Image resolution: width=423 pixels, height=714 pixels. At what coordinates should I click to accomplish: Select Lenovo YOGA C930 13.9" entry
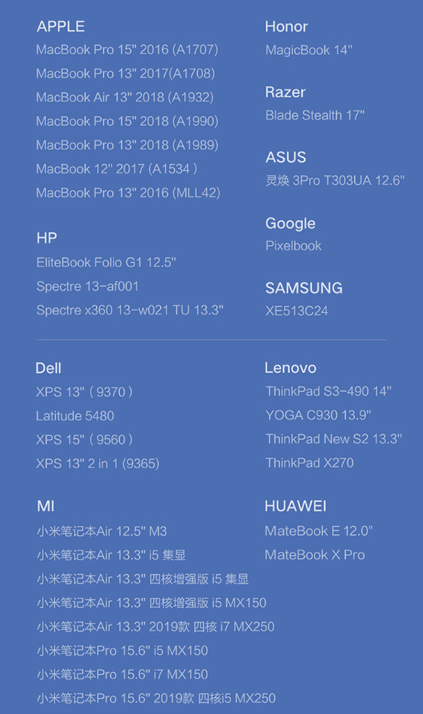[x=318, y=415]
